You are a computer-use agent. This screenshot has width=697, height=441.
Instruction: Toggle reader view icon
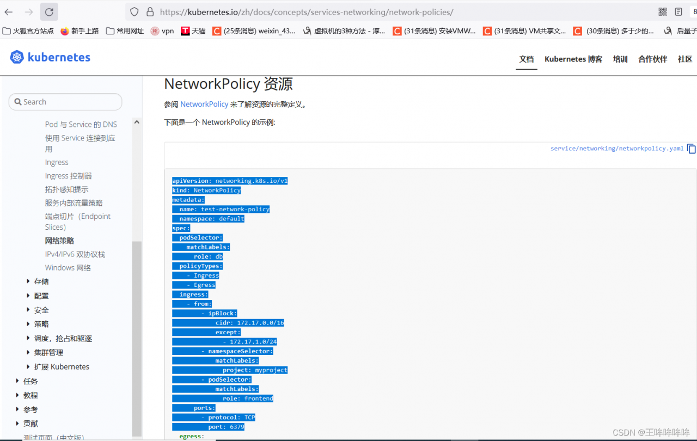[x=678, y=12]
